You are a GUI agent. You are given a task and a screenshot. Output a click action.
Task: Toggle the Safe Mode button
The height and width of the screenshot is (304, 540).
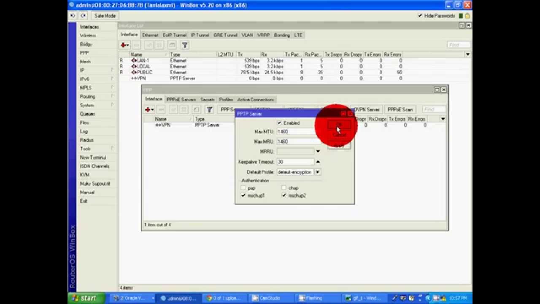click(105, 16)
